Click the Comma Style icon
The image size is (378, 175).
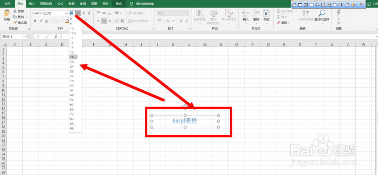point(174,21)
